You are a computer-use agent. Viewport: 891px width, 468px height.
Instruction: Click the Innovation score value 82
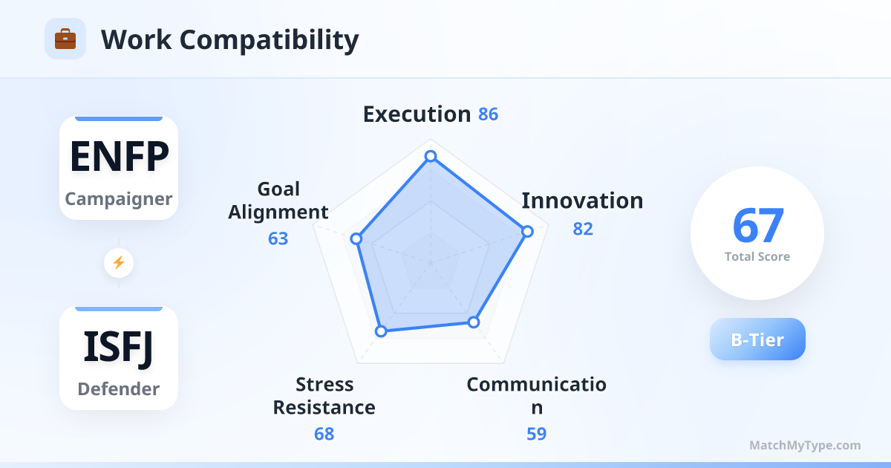click(x=583, y=229)
